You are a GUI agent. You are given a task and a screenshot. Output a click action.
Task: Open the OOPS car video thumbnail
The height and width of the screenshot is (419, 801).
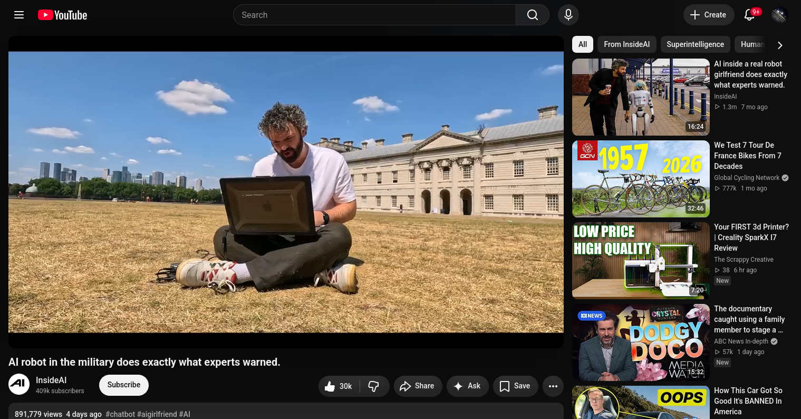(641, 402)
